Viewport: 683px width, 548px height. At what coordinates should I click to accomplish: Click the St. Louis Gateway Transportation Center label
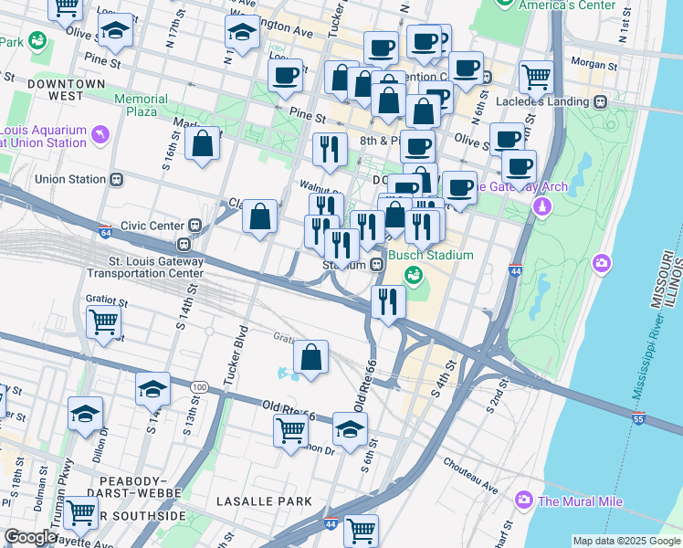[x=145, y=267]
